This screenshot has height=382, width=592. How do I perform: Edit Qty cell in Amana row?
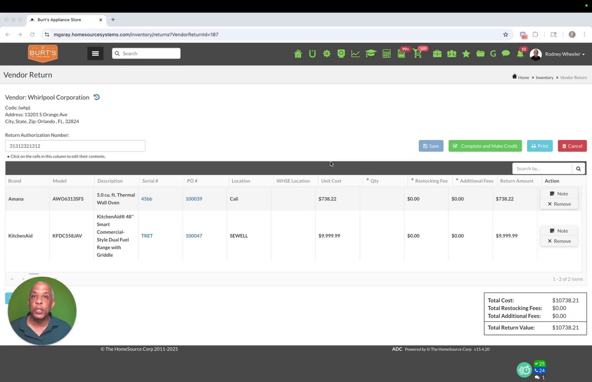pyautogui.click(x=382, y=199)
